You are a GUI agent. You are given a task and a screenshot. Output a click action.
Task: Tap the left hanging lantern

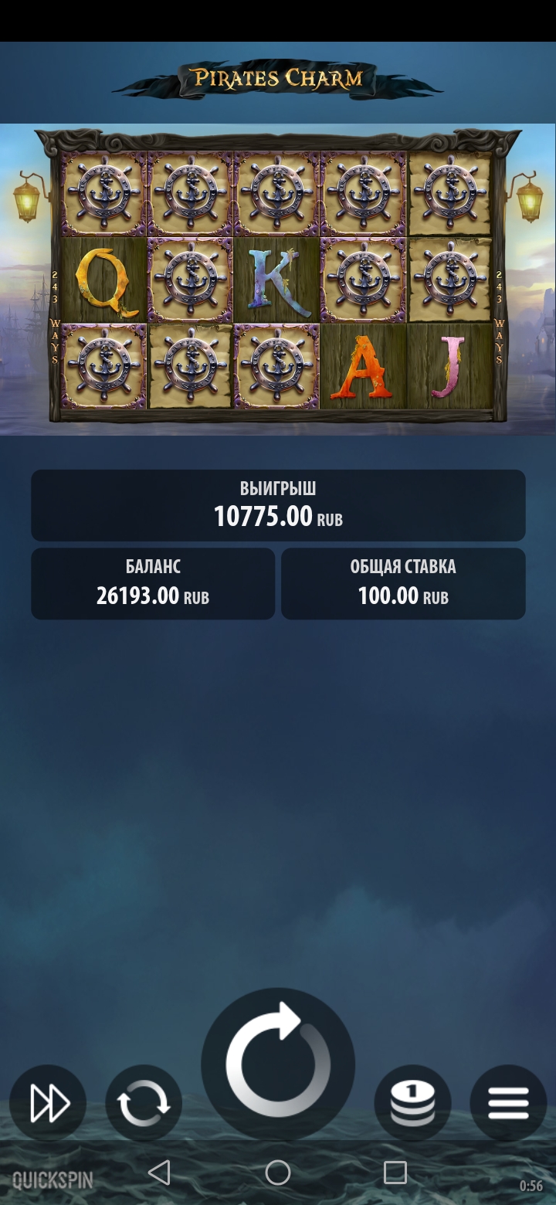pos(28,197)
